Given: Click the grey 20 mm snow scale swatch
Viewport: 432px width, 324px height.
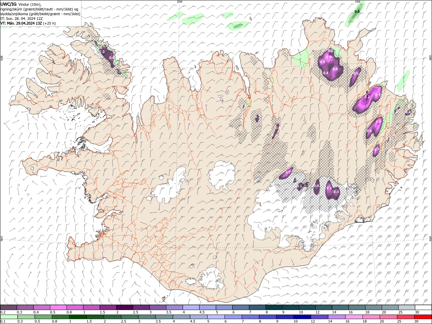Looking at the screenshot, I should coord(390,307).
